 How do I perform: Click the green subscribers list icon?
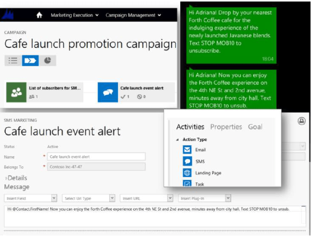point(16,92)
